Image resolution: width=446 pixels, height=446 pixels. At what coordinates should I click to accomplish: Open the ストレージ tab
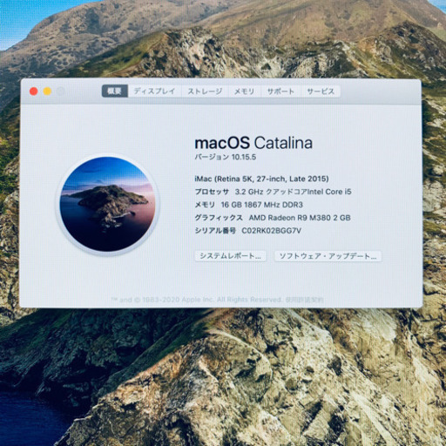point(205,91)
